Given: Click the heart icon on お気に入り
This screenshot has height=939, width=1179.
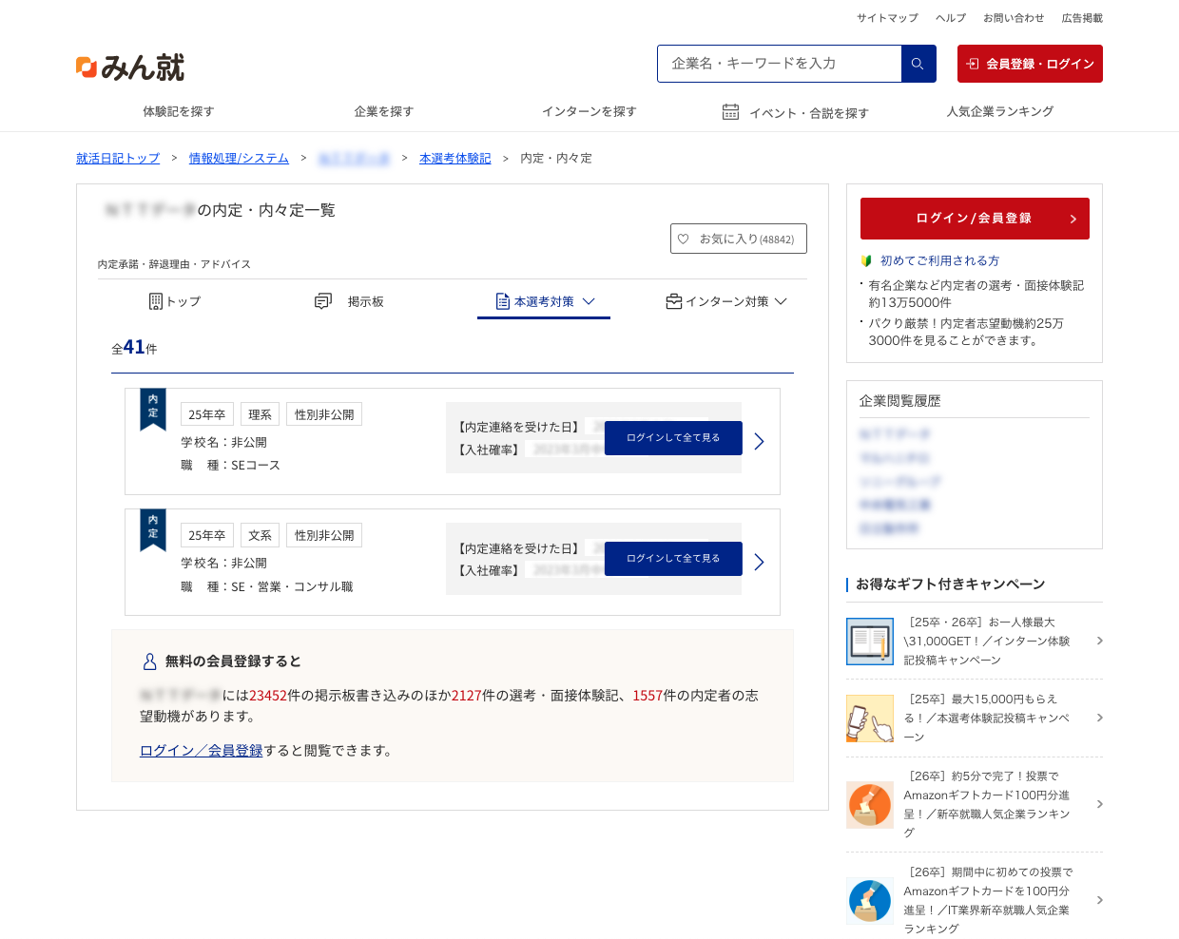Looking at the screenshot, I should click(683, 239).
